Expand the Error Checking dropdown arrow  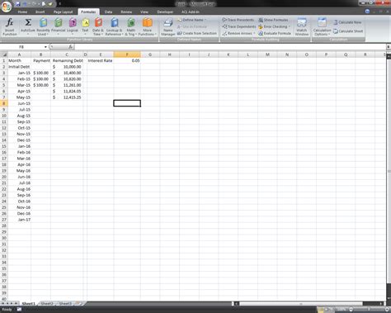(290, 26)
